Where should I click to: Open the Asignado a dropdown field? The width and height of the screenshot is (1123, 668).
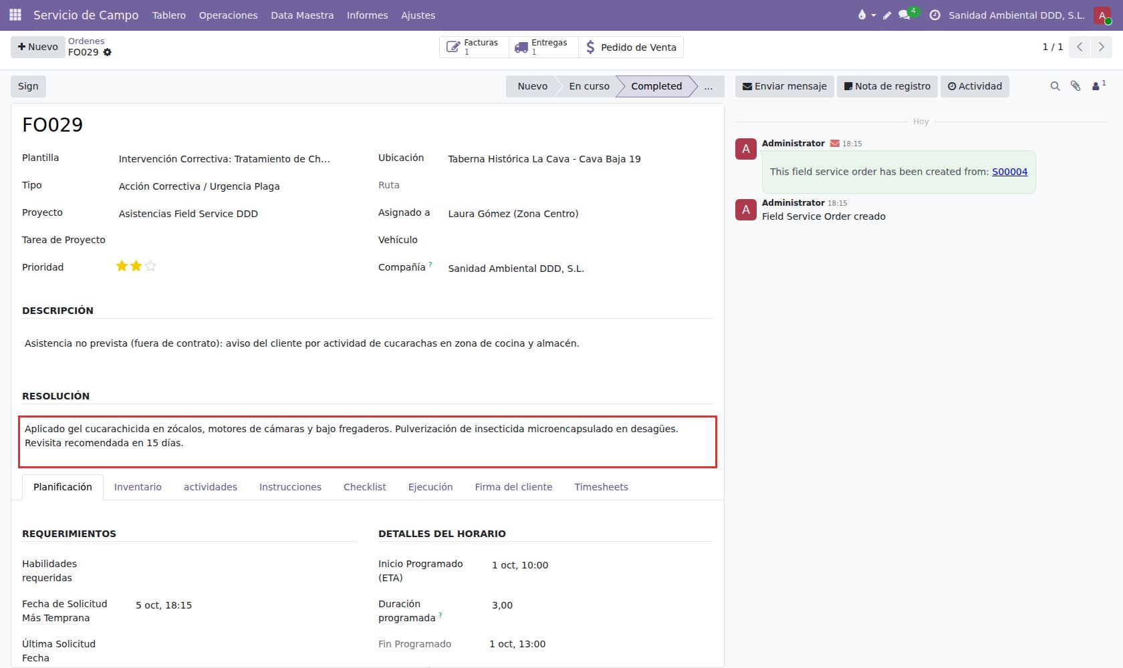[x=579, y=214]
